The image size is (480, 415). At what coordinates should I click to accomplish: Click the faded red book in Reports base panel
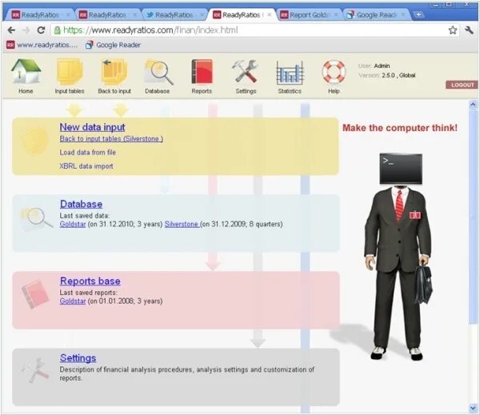click(34, 293)
